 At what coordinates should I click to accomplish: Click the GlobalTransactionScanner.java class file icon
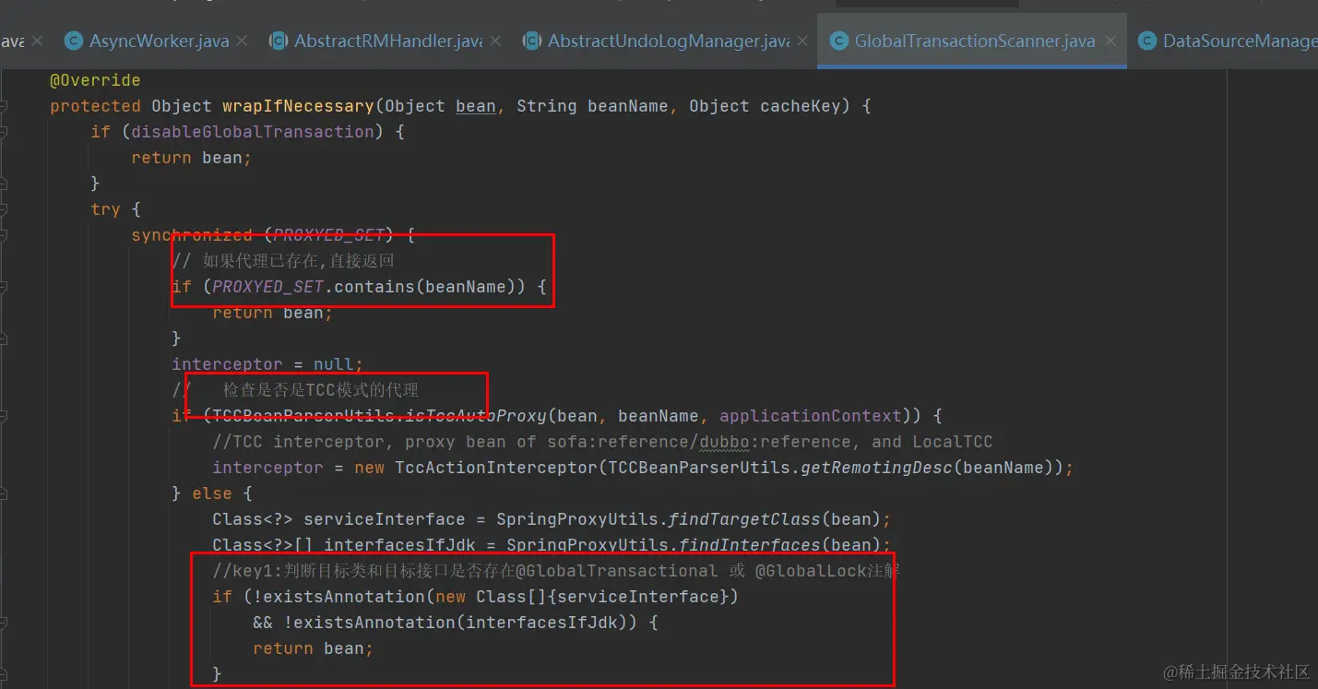click(838, 41)
